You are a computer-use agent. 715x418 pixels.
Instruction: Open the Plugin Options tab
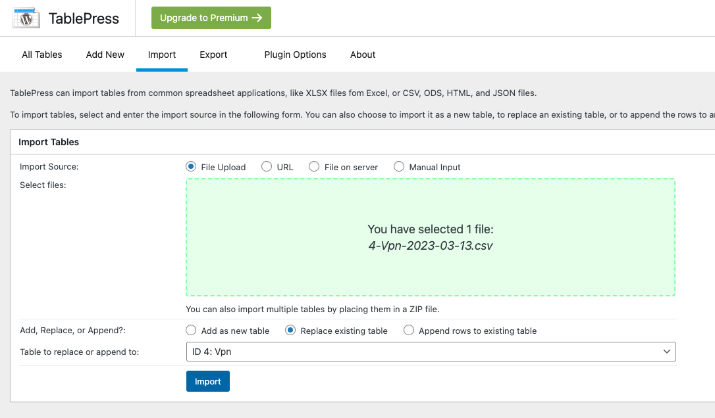coord(295,55)
